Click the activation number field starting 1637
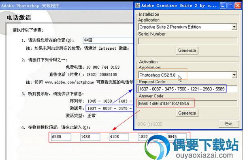The width and height of the screenshot is (243, 160). click(x=110, y=108)
